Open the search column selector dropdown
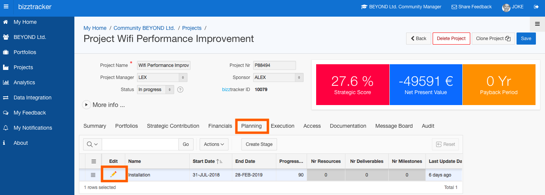This screenshot has width=545, height=195. tap(93, 144)
